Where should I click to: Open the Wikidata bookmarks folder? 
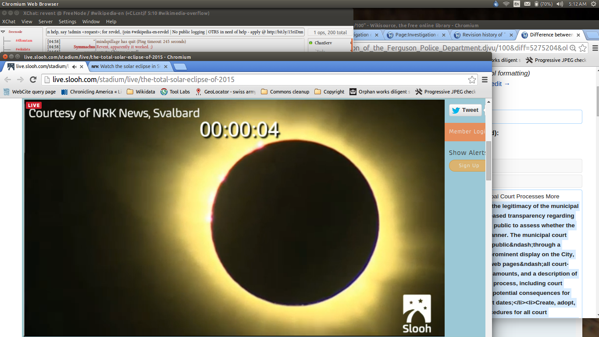tap(141, 92)
